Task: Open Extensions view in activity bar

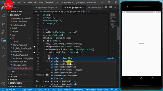Action: pos(3,40)
